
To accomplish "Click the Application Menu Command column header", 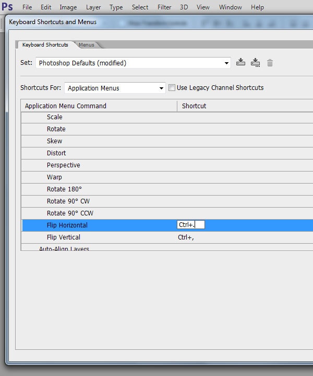I will [x=99, y=106].
